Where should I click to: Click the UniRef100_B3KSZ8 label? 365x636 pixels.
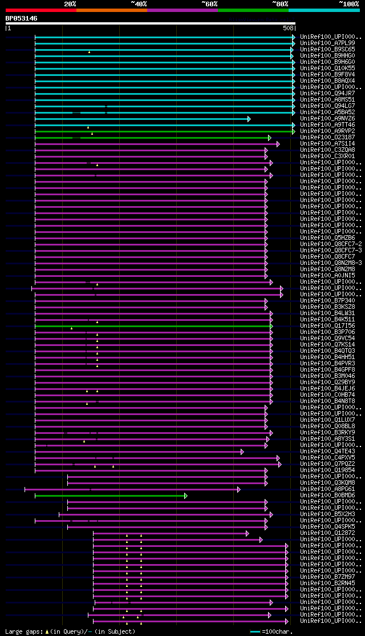click(x=327, y=307)
